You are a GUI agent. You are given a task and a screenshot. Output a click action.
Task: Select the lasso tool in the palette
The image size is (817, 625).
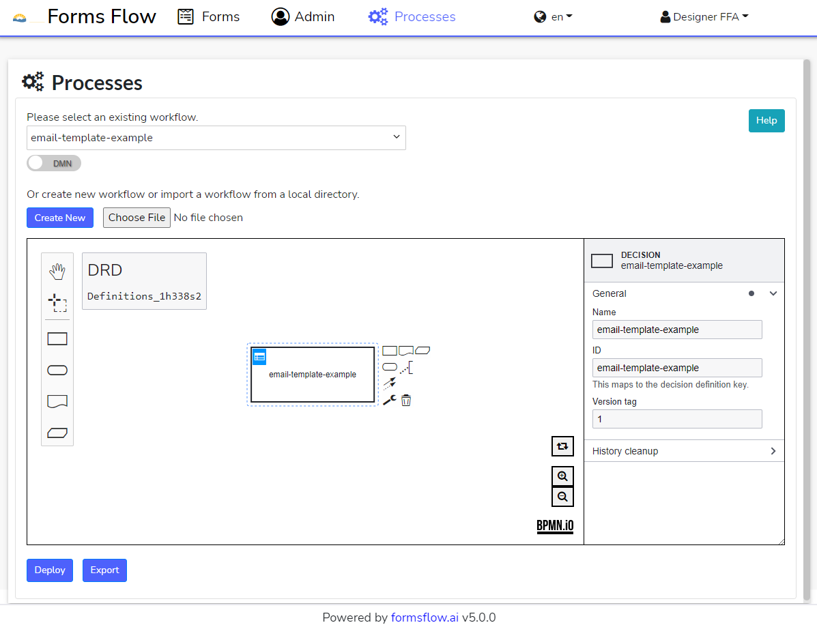tap(57, 302)
